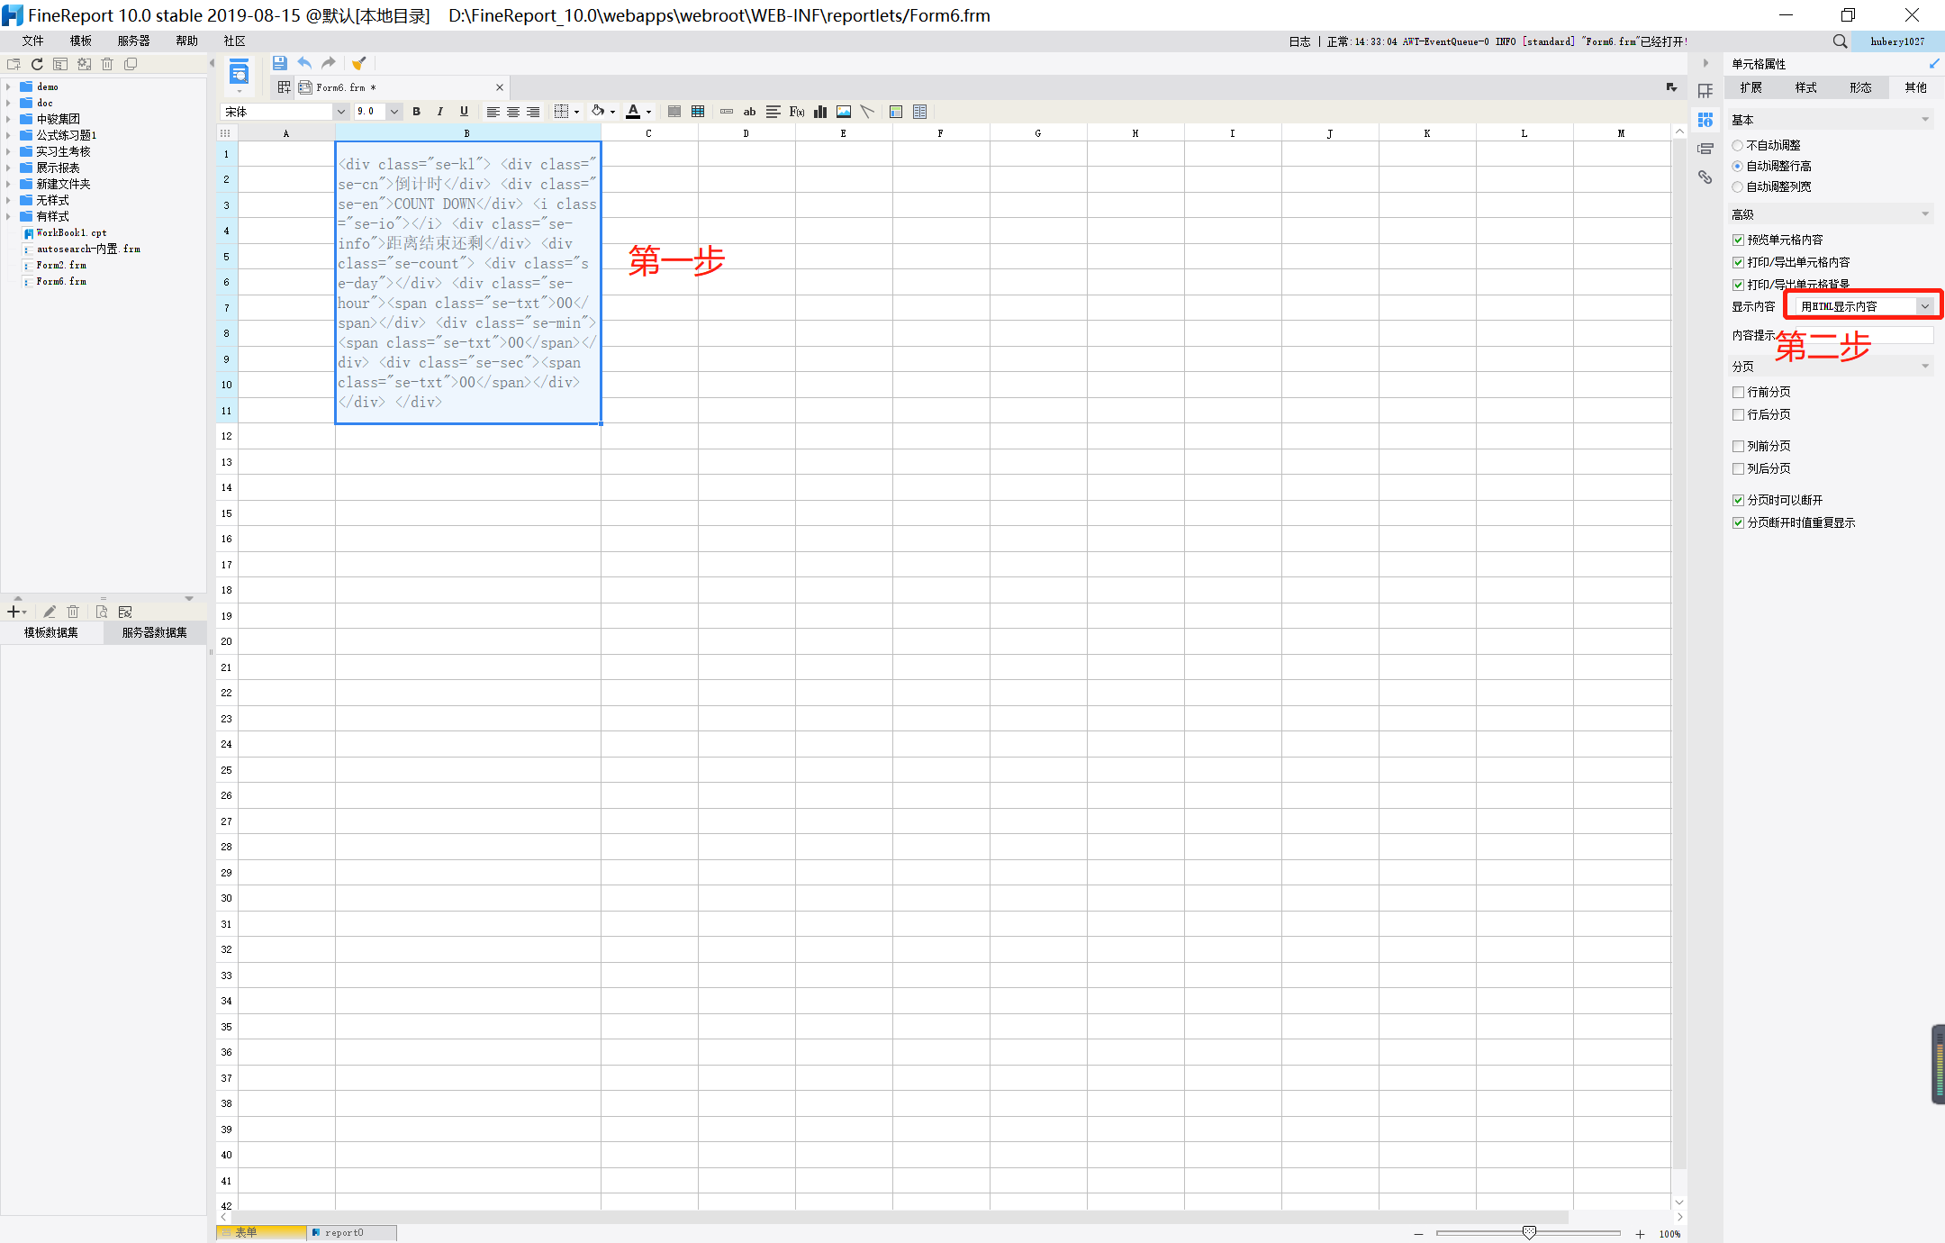Screen dimensions: 1945x1243
Task: Click the merge cells icon
Action: [674, 112]
